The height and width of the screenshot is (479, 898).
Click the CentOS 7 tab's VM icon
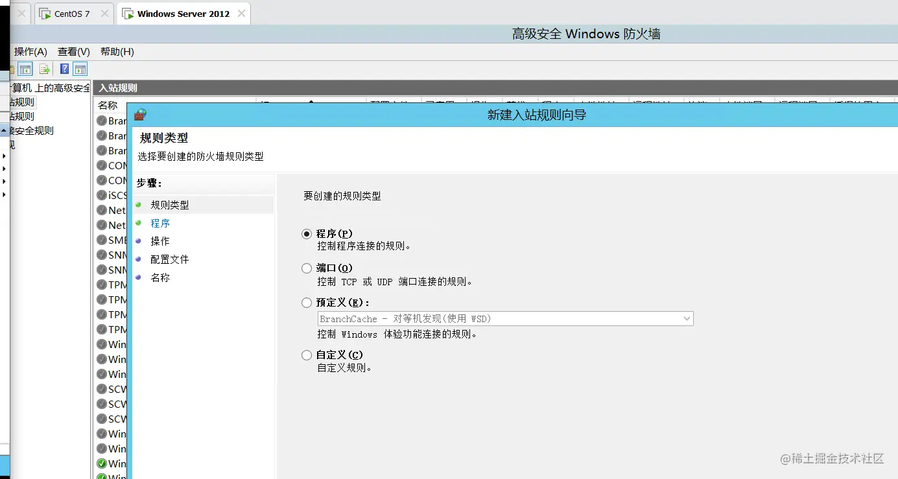[45, 14]
